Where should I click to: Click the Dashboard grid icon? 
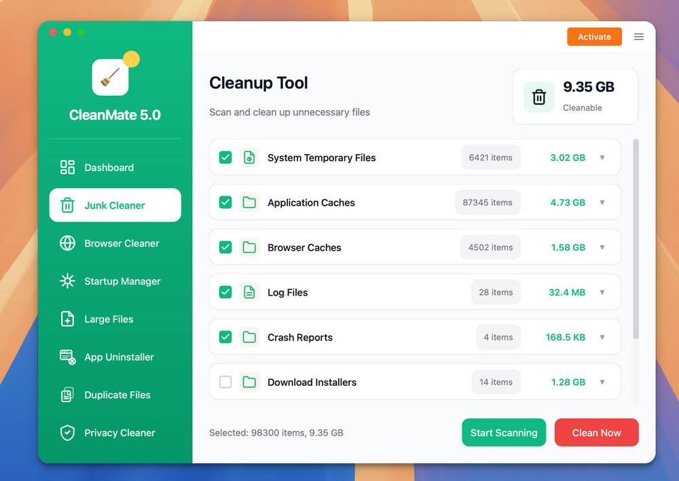[x=67, y=167]
